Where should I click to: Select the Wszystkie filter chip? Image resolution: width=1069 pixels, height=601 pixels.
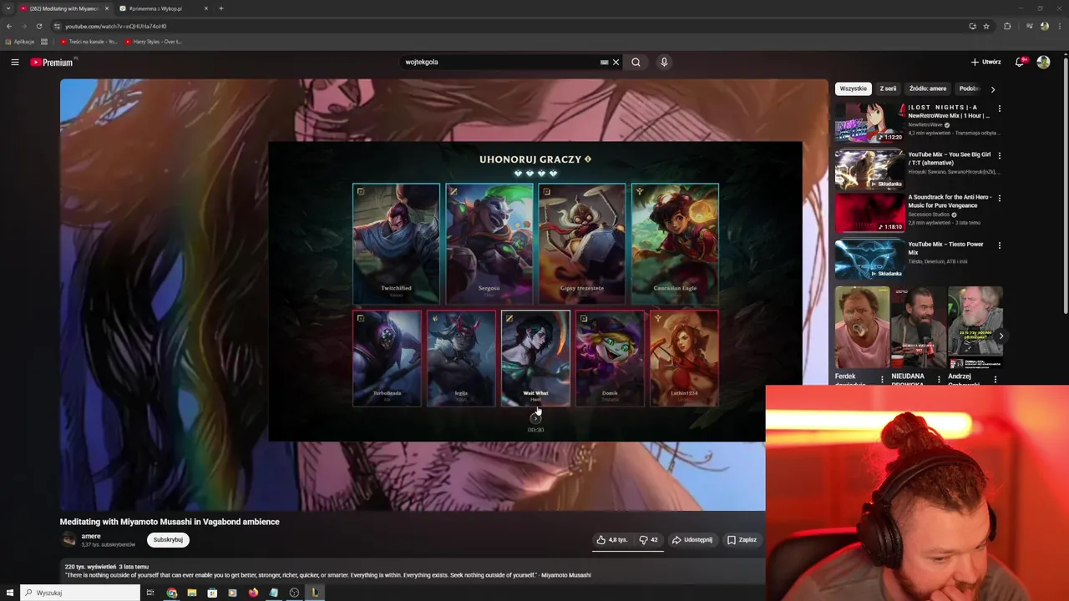854,88
